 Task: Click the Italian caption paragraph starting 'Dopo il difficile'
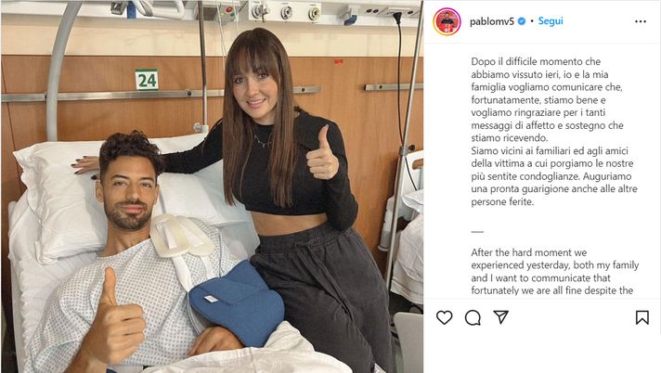coord(547,99)
